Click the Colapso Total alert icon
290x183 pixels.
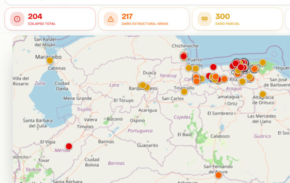click(x=17, y=19)
